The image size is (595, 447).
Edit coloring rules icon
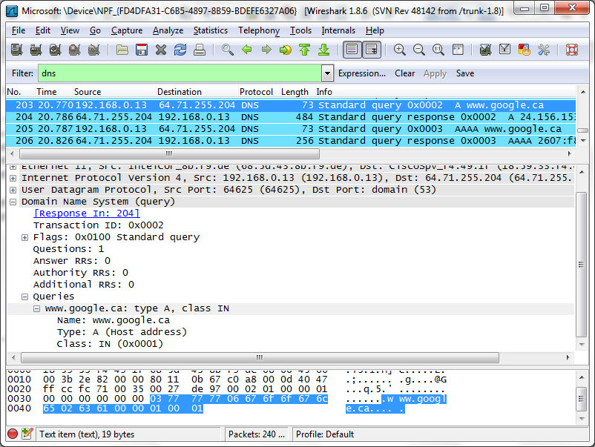coord(524,50)
